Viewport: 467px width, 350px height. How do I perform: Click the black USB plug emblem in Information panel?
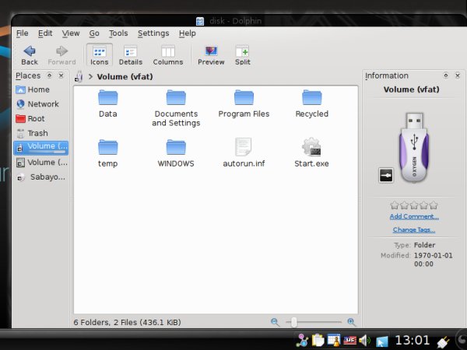386,175
